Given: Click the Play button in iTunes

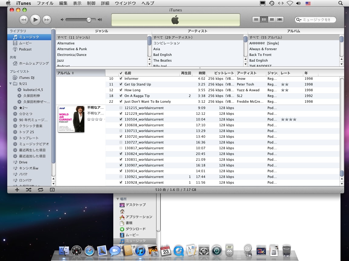Looking at the screenshot, I should coord(35,20).
